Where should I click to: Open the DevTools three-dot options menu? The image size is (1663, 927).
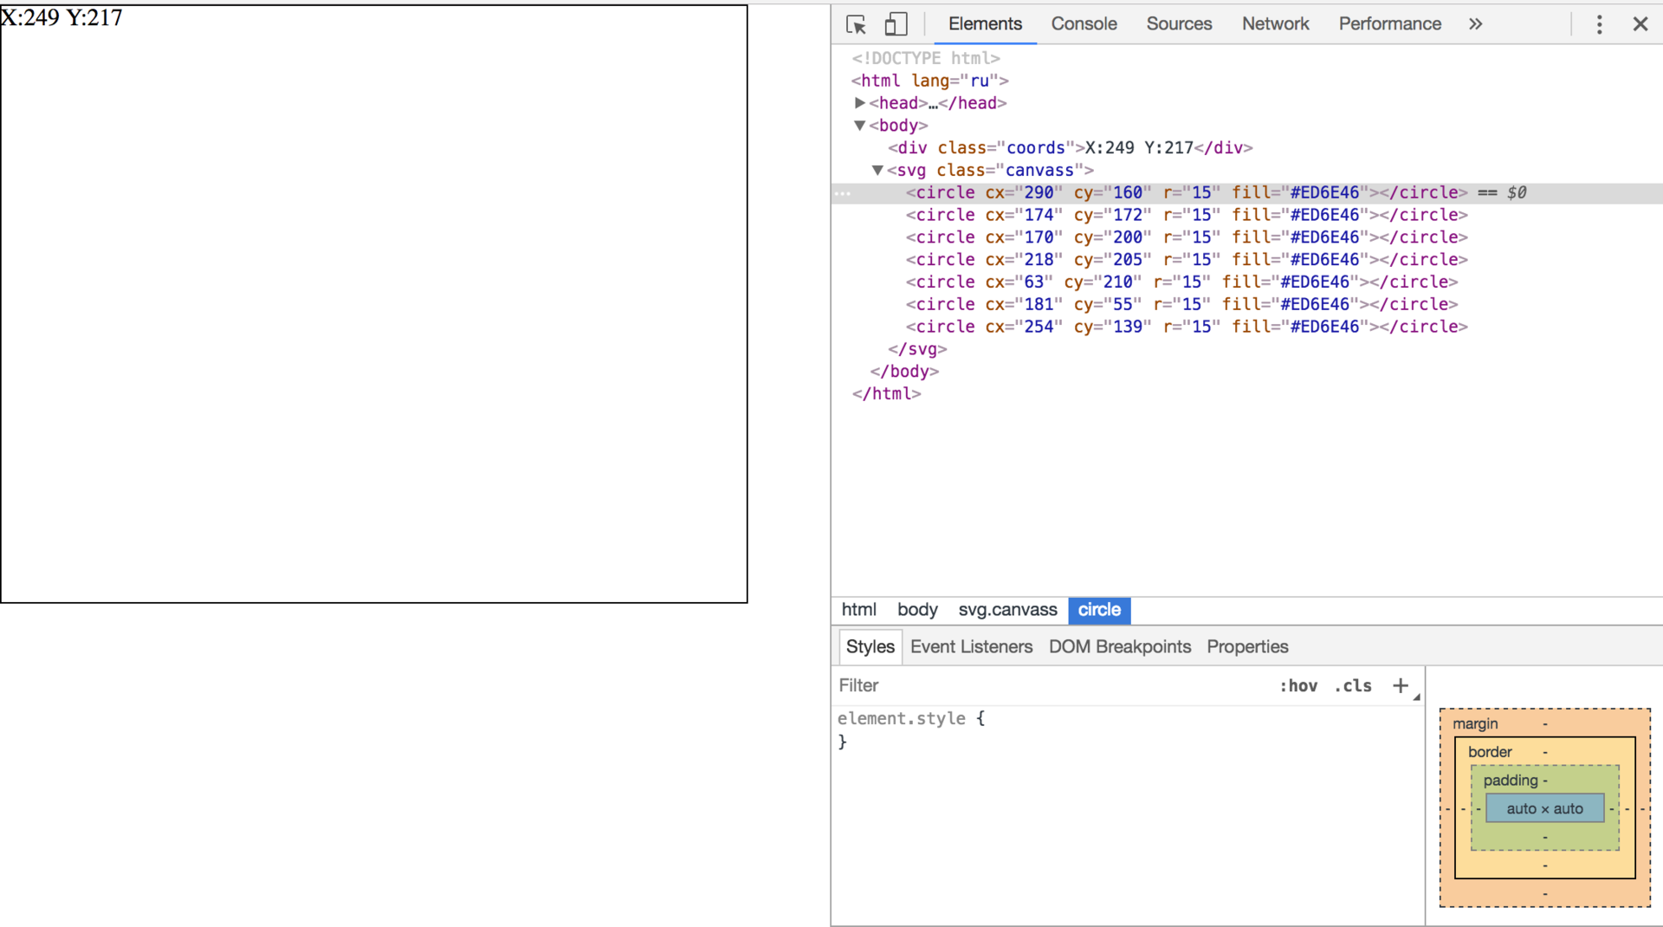[x=1599, y=24]
